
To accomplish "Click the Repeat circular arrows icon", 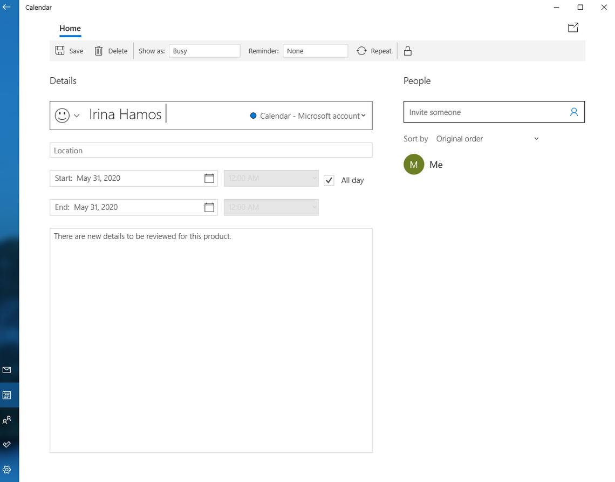I will 361,51.
